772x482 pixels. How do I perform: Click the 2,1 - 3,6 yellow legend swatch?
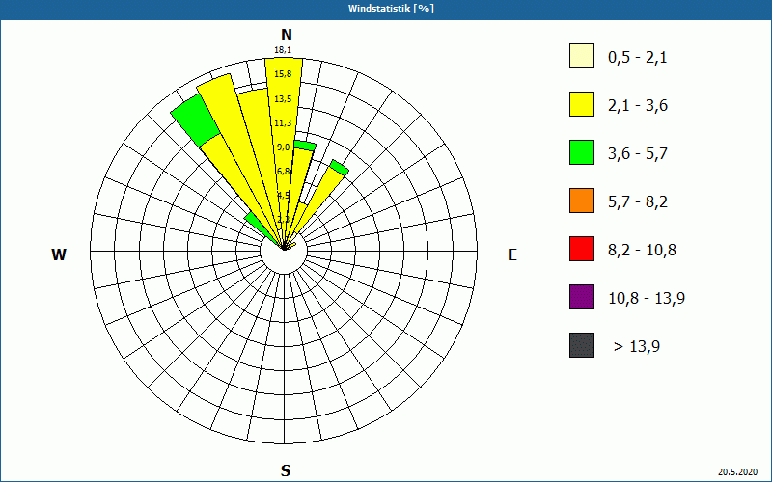(582, 104)
